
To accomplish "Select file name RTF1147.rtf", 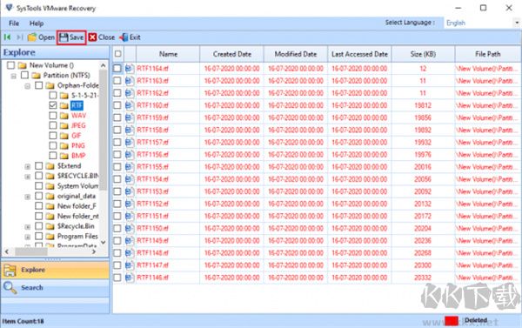I will click(152, 265).
